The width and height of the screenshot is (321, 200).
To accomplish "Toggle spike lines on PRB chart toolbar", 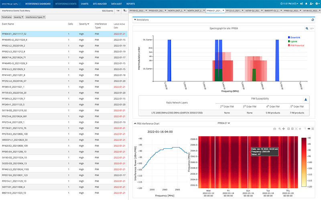I will [305, 129].
